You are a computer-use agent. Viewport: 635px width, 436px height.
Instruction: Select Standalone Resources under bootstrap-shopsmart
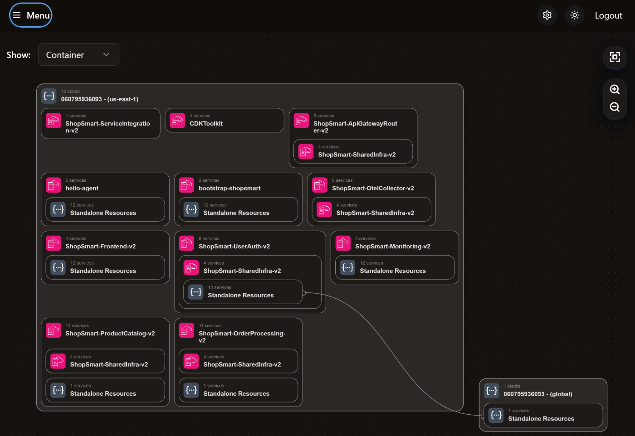(x=239, y=209)
